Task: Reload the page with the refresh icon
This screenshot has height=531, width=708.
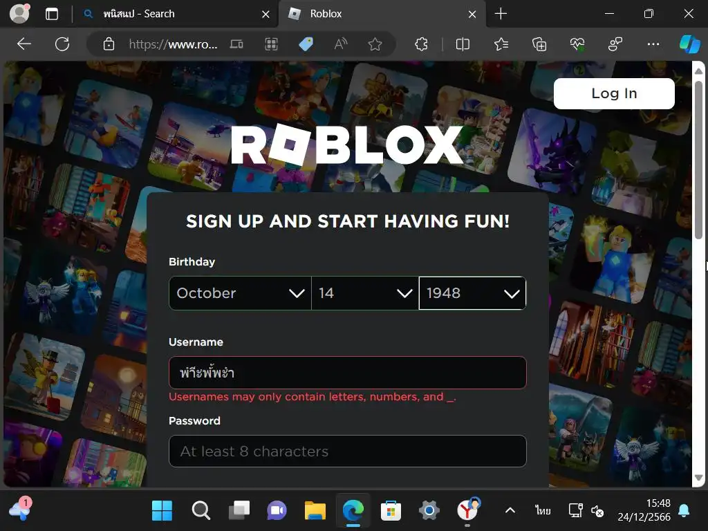Action: pyautogui.click(x=62, y=44)
